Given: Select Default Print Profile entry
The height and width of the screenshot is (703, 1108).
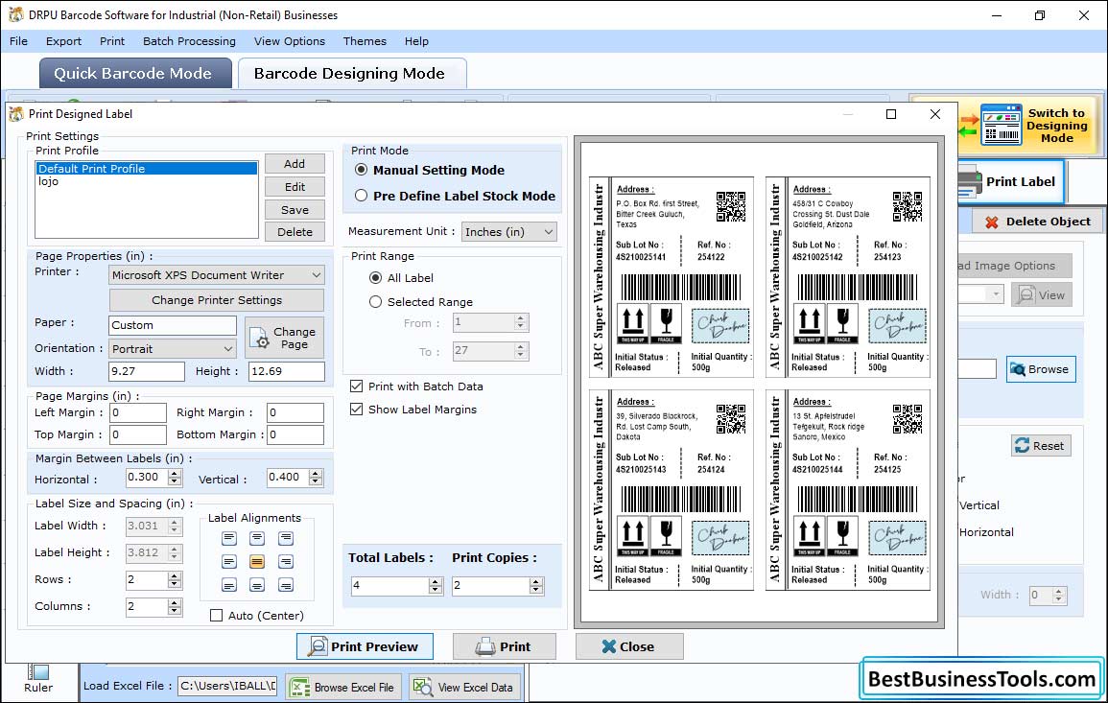Looking at the screenshot, I should click(146, 169).
